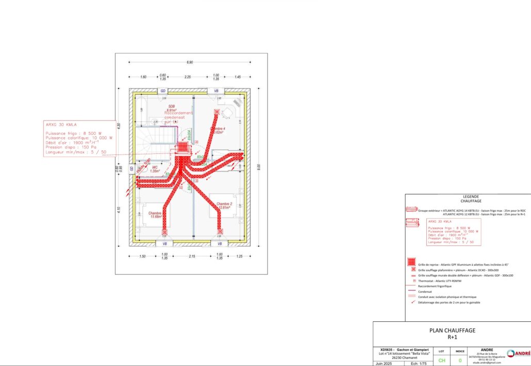The width and height of the screenshot is (531, 366).
Task: Click the Chambre 2 12.81m² room label
Action: tap(224, 206)
